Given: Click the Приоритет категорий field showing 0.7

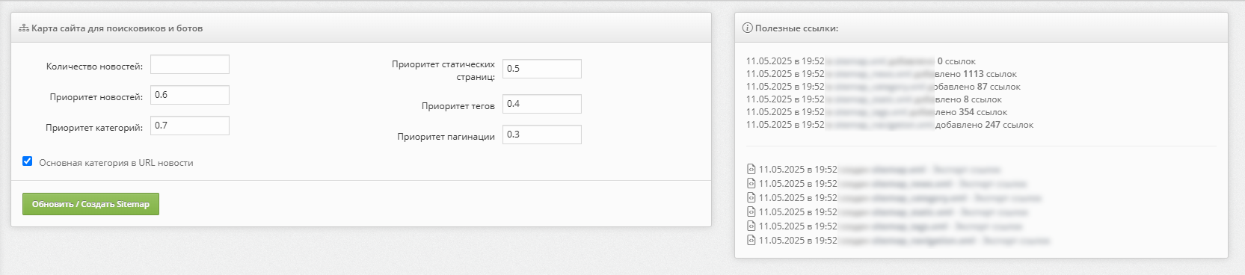Looking at the screenshot, I should pos(190,126).
